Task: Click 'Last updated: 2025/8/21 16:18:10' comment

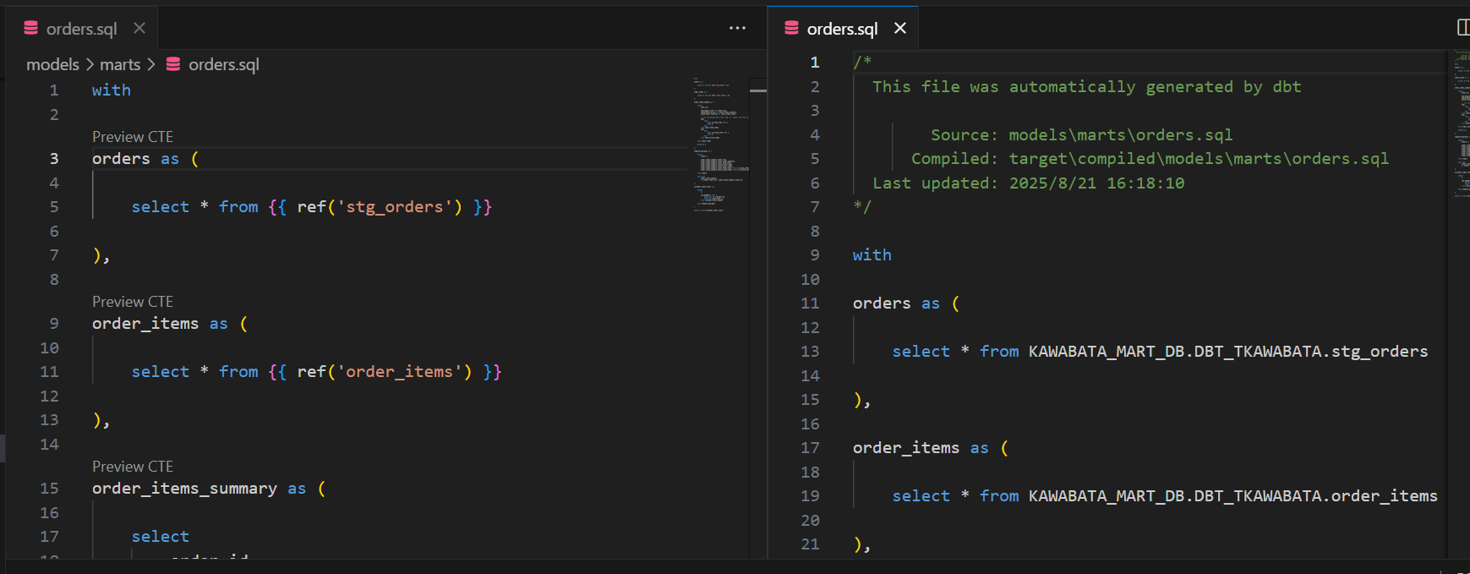Action: (1029, 183)
